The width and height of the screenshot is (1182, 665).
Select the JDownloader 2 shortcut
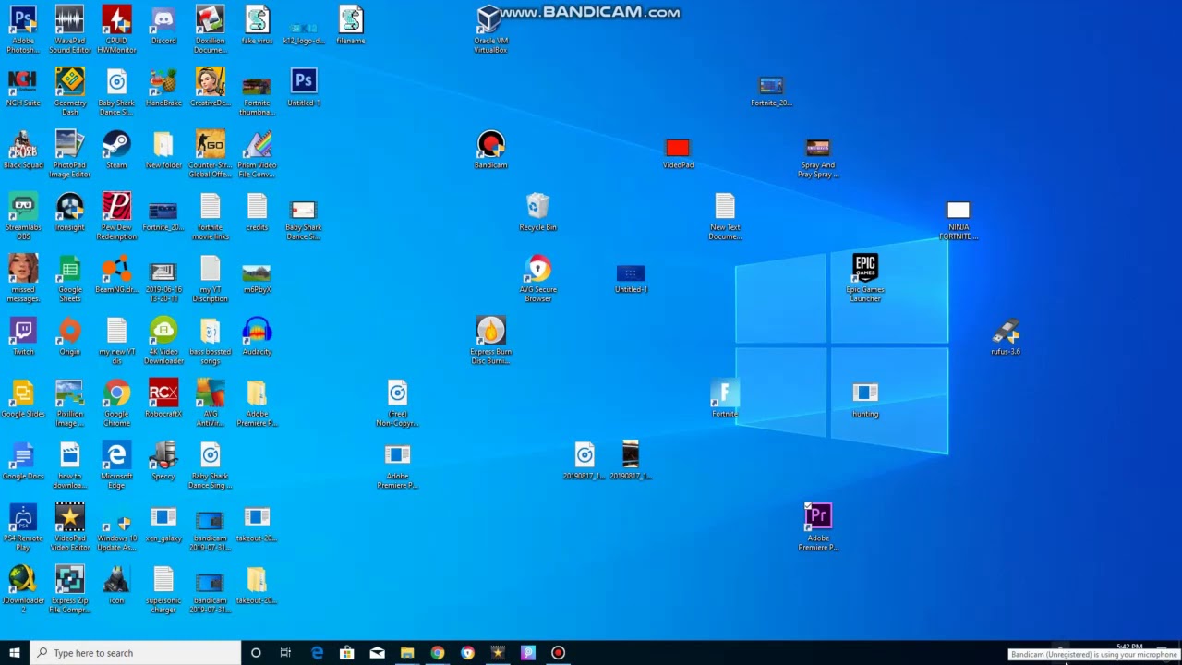tap(23, 588)
